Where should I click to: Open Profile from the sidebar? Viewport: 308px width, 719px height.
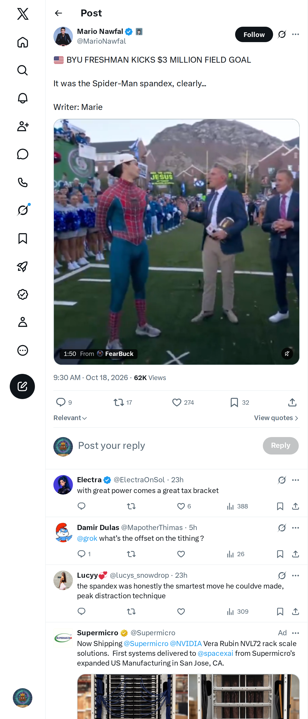coord(23,322)
